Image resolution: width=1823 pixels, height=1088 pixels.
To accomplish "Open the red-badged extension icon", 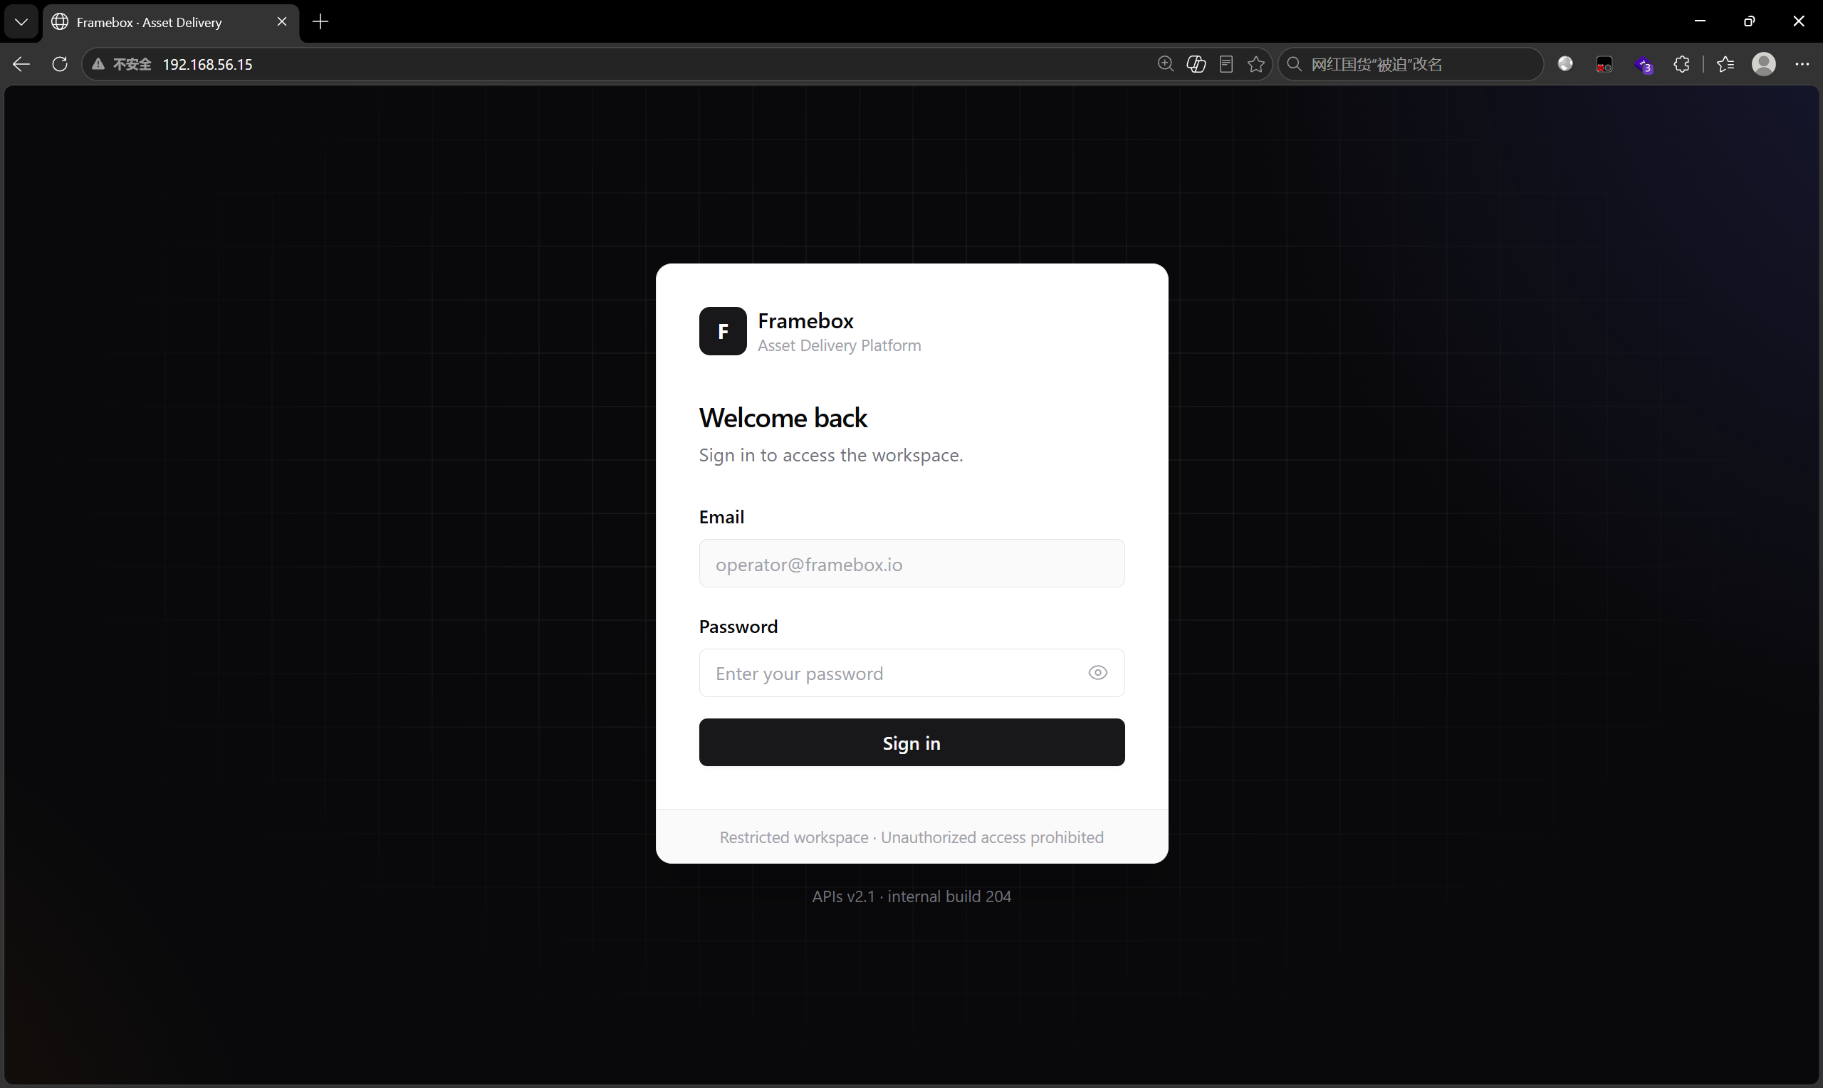I will point(1604,65).
